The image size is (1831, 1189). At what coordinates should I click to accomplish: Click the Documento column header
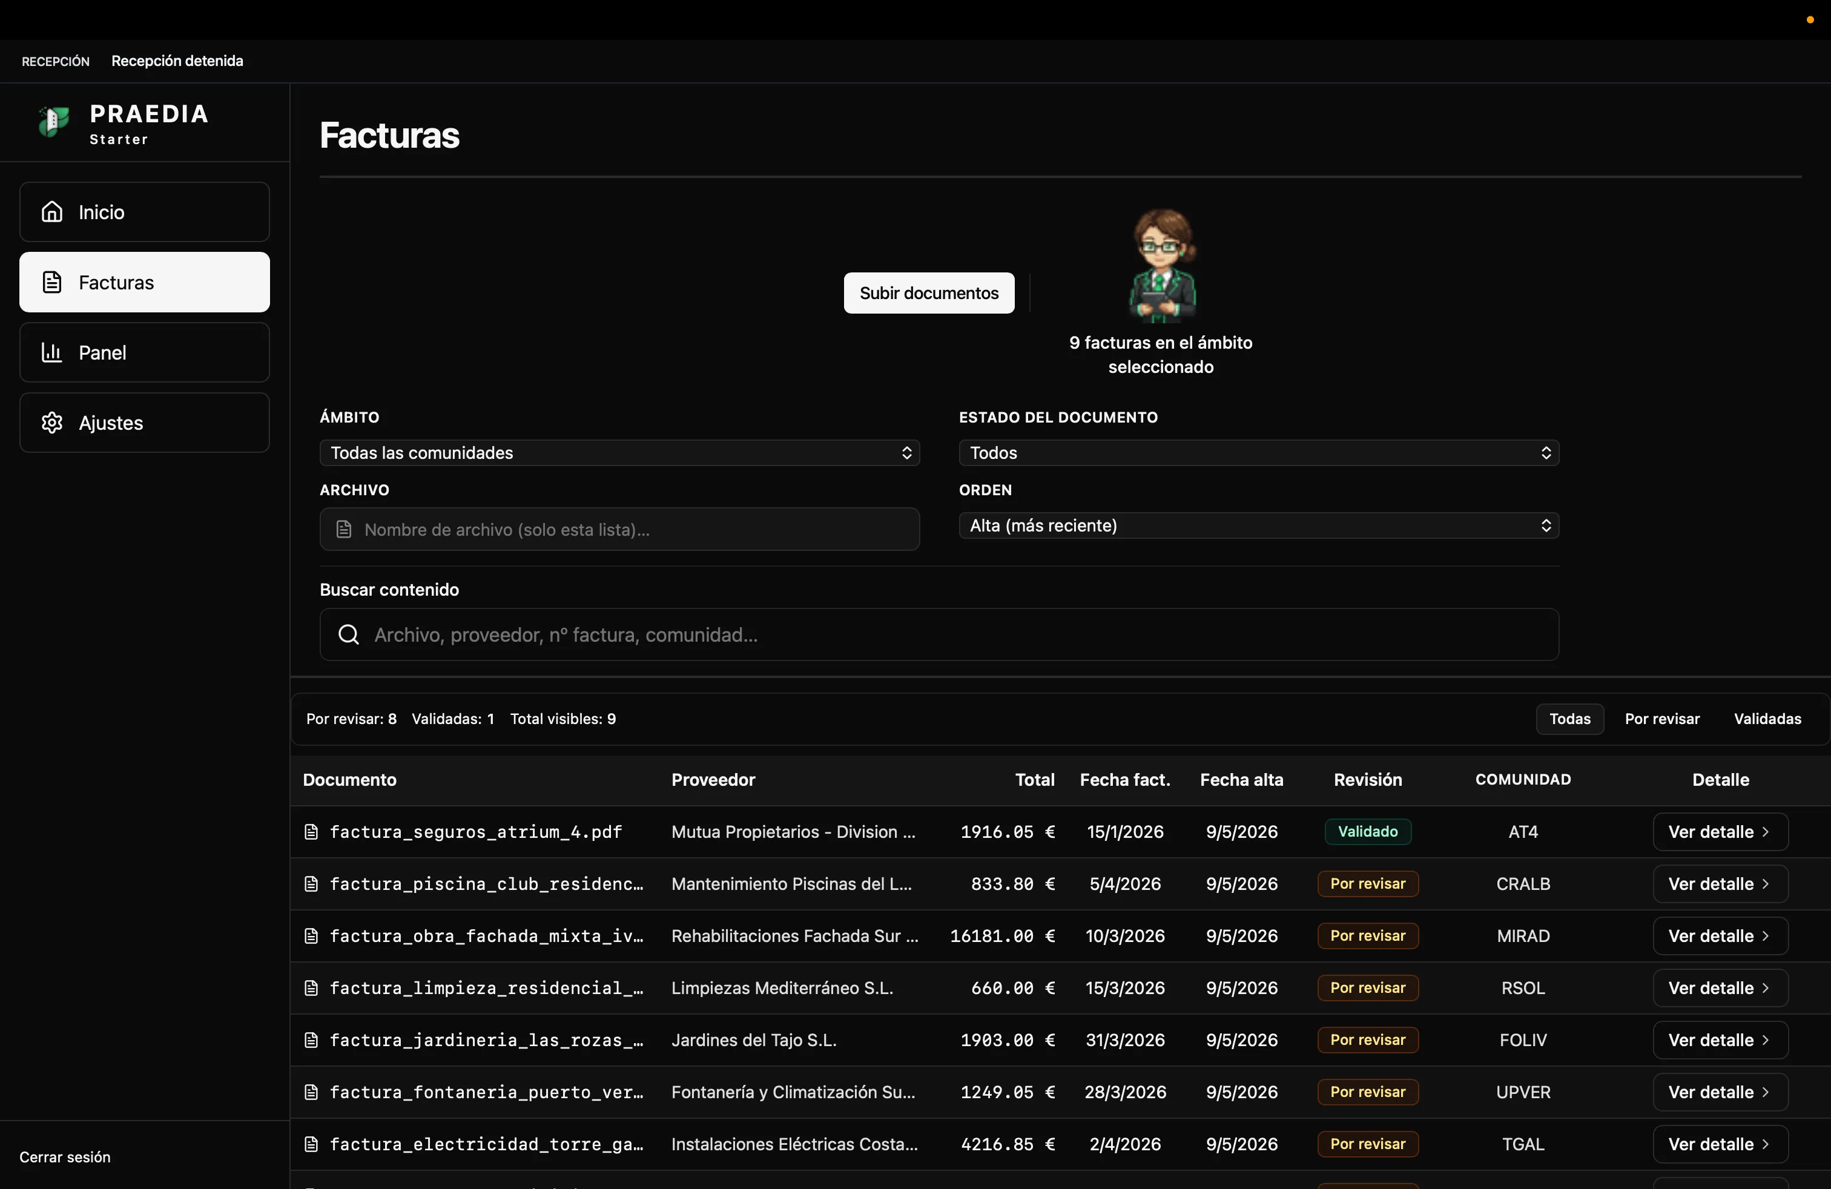pos(349,780)
